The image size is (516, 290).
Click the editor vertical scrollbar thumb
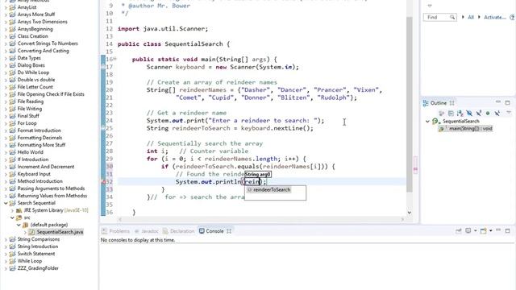[x=410, y=104]
